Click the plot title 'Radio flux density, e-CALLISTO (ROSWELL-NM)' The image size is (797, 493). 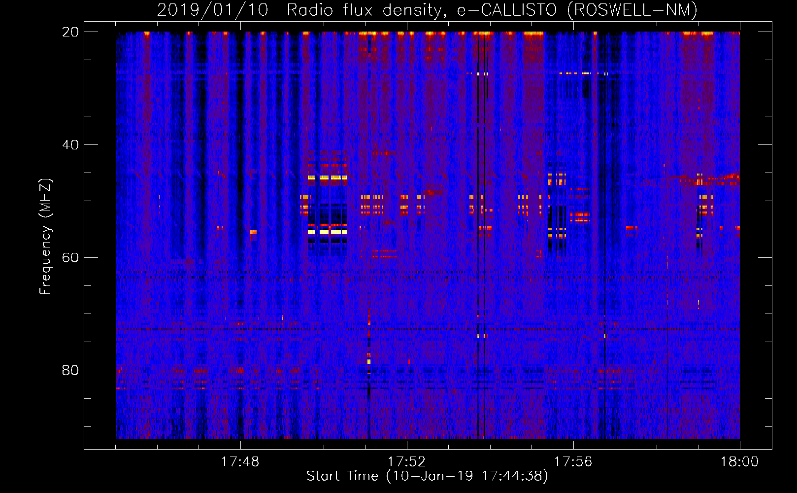tap(492, 10)
